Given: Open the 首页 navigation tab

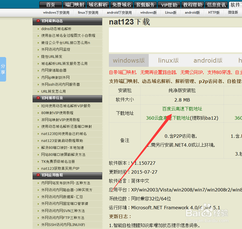Looking at the screenshot, I should point(51,5).
